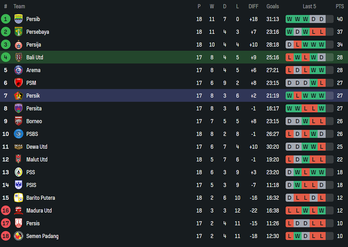Click the Madura Utd team badge
The image size is (348, 247).
click(18, 210)
